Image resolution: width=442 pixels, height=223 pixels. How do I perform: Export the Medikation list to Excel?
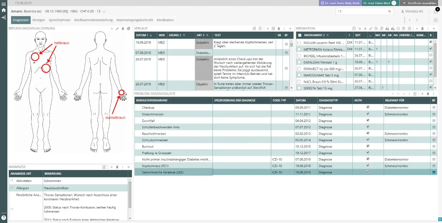pos(409,28)
